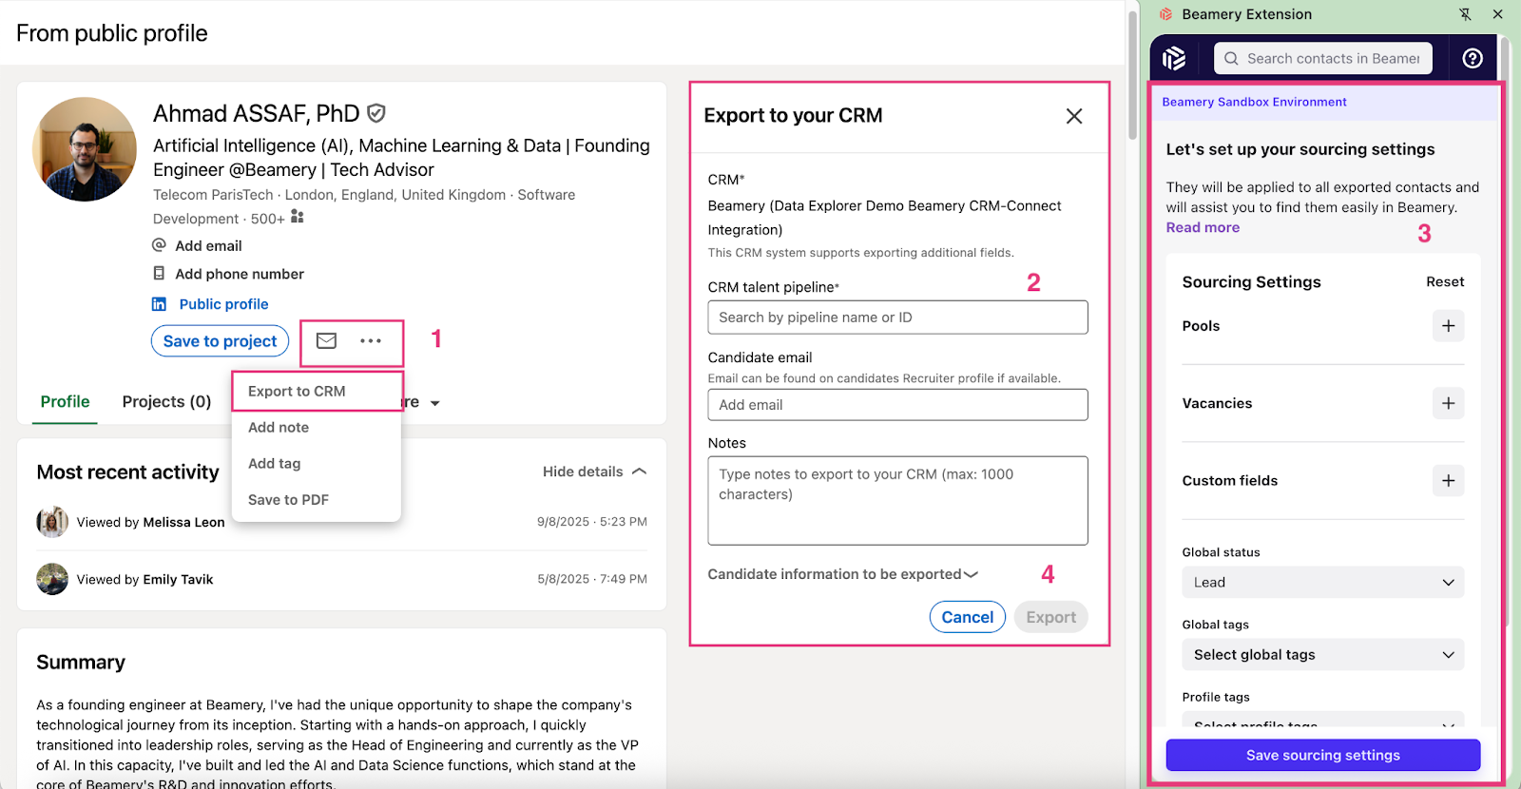Close the Export to your CRM dialog
This screenshot has width=1521, height=789.
coord(1074,116)
